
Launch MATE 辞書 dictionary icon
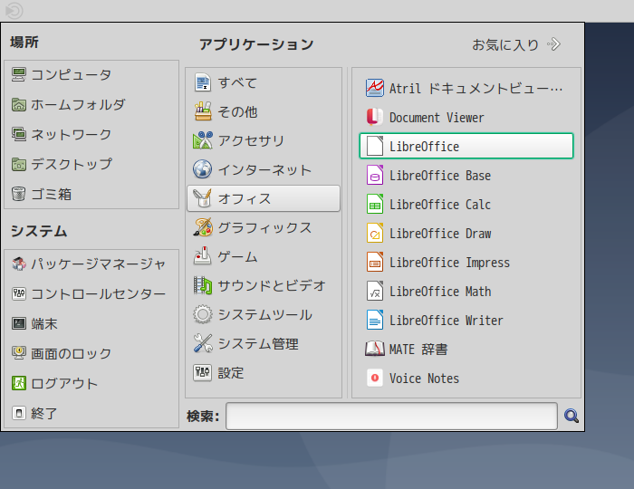pos(375,349)
